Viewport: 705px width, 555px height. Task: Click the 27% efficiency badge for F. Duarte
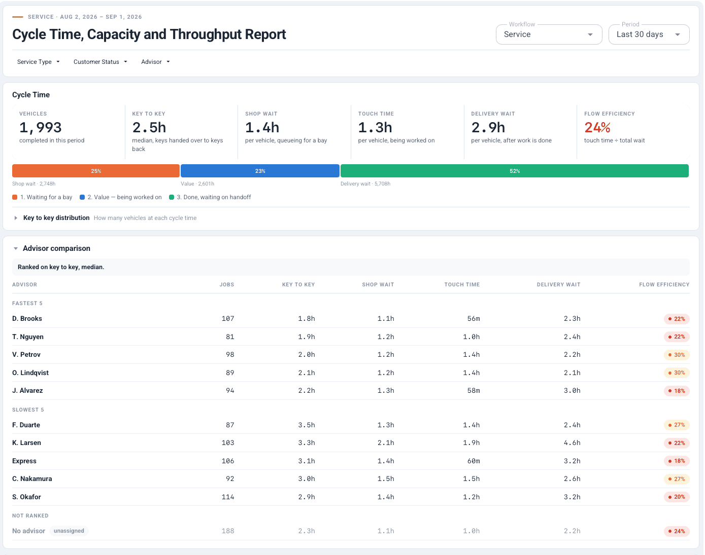[677, 425]
